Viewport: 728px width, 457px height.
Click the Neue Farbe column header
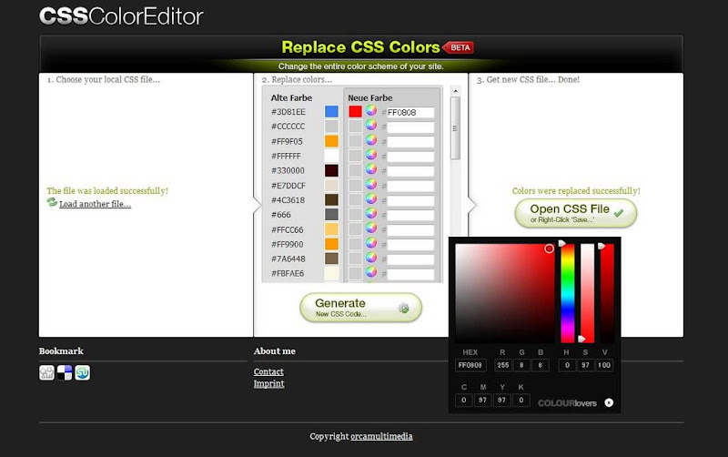tap(370, 98)
